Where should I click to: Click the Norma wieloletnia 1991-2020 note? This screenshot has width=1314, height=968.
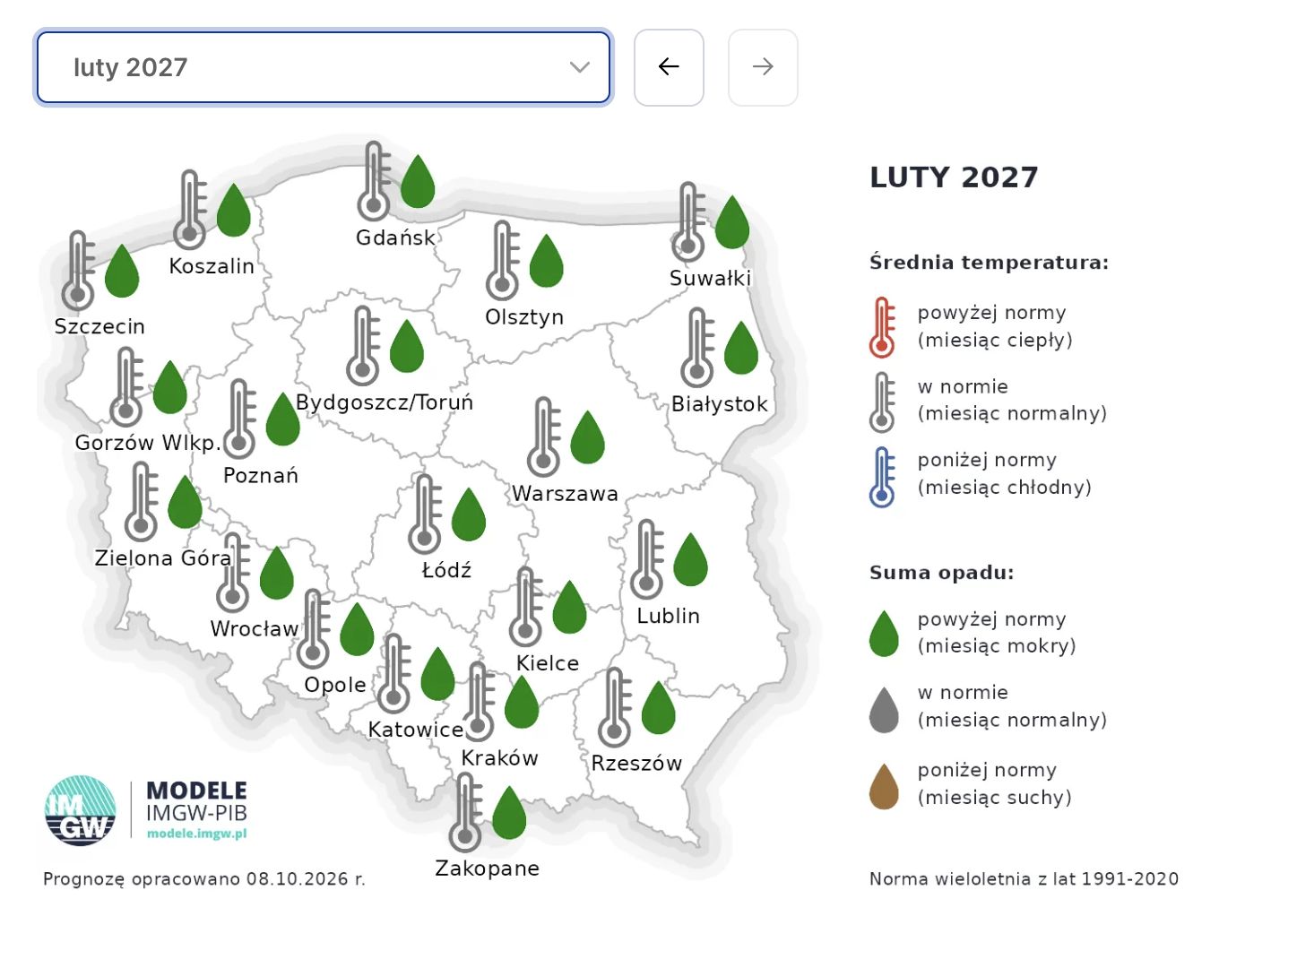(1024, 879)
